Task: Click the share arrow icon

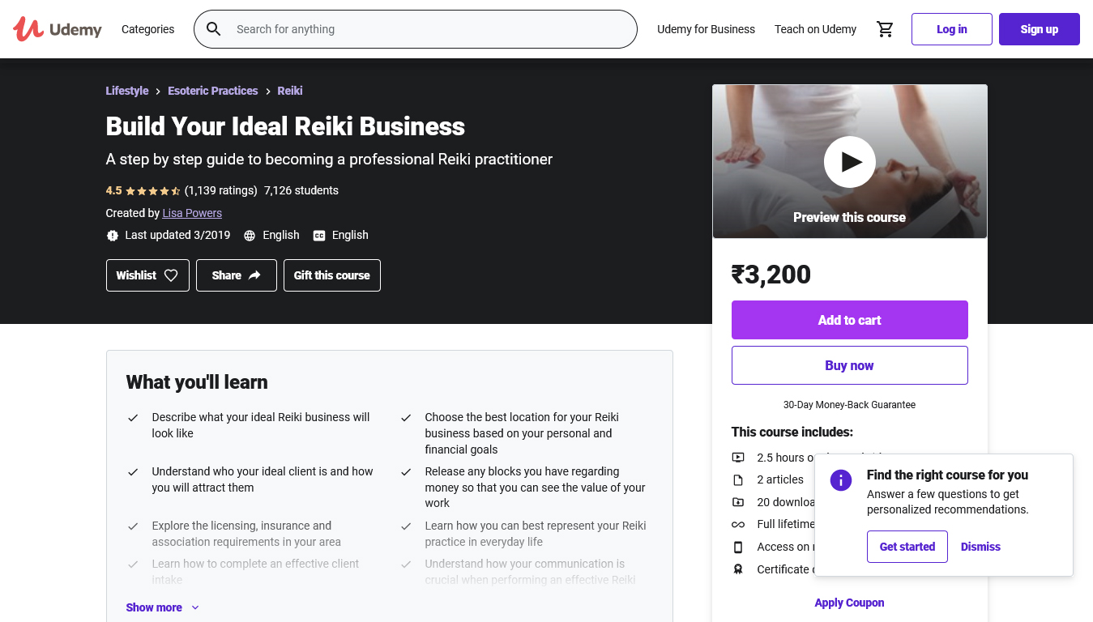Action: (x=254, y=275)
